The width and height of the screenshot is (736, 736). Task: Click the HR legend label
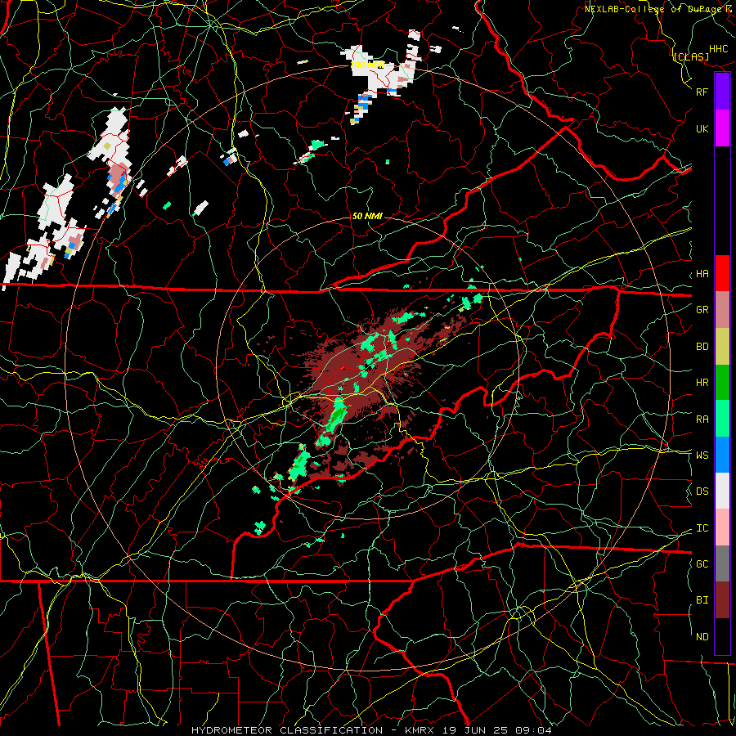coord(702,383)
